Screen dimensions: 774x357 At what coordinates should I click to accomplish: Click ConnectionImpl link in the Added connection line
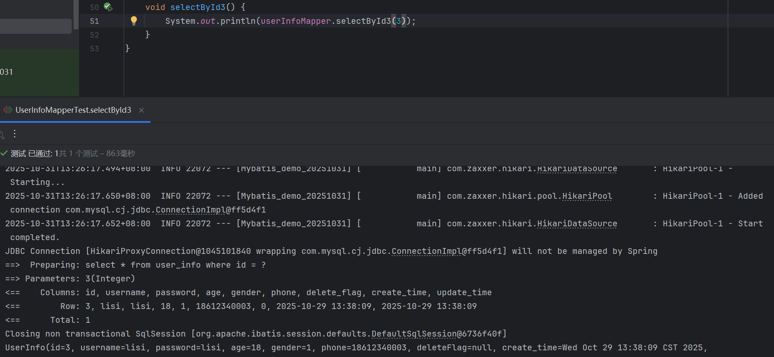click(190, 210)
